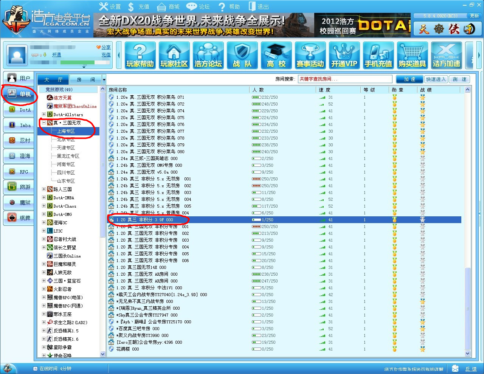Select the RPG sidebar category

pyautogui.click(x=19, y=172)
